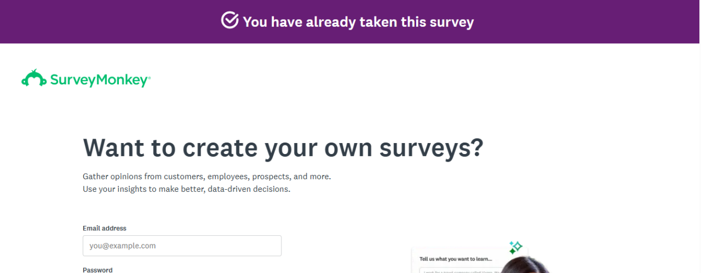The height and width of the screenshot is (273, 701).
Task: Click the dark green filled sparkle star
Action: click(x=512, y=251)
